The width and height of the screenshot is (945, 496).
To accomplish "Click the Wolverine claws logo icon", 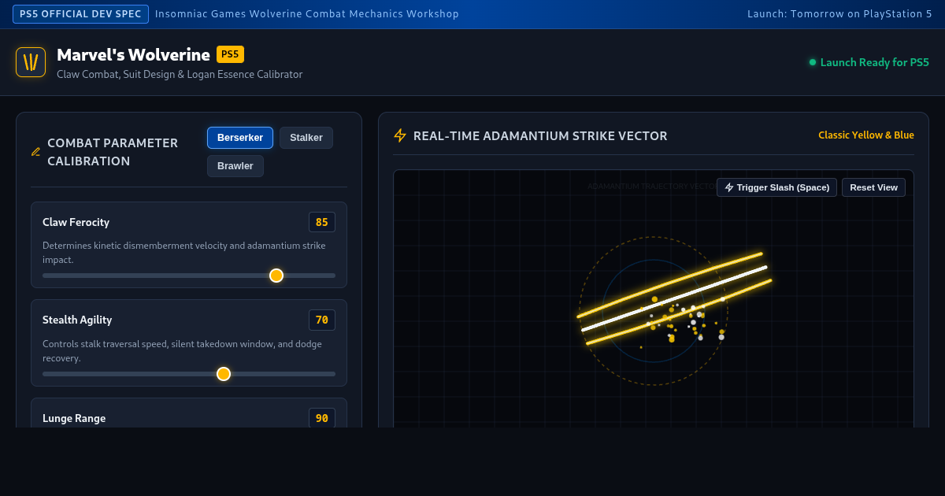I will pos(31,62).
